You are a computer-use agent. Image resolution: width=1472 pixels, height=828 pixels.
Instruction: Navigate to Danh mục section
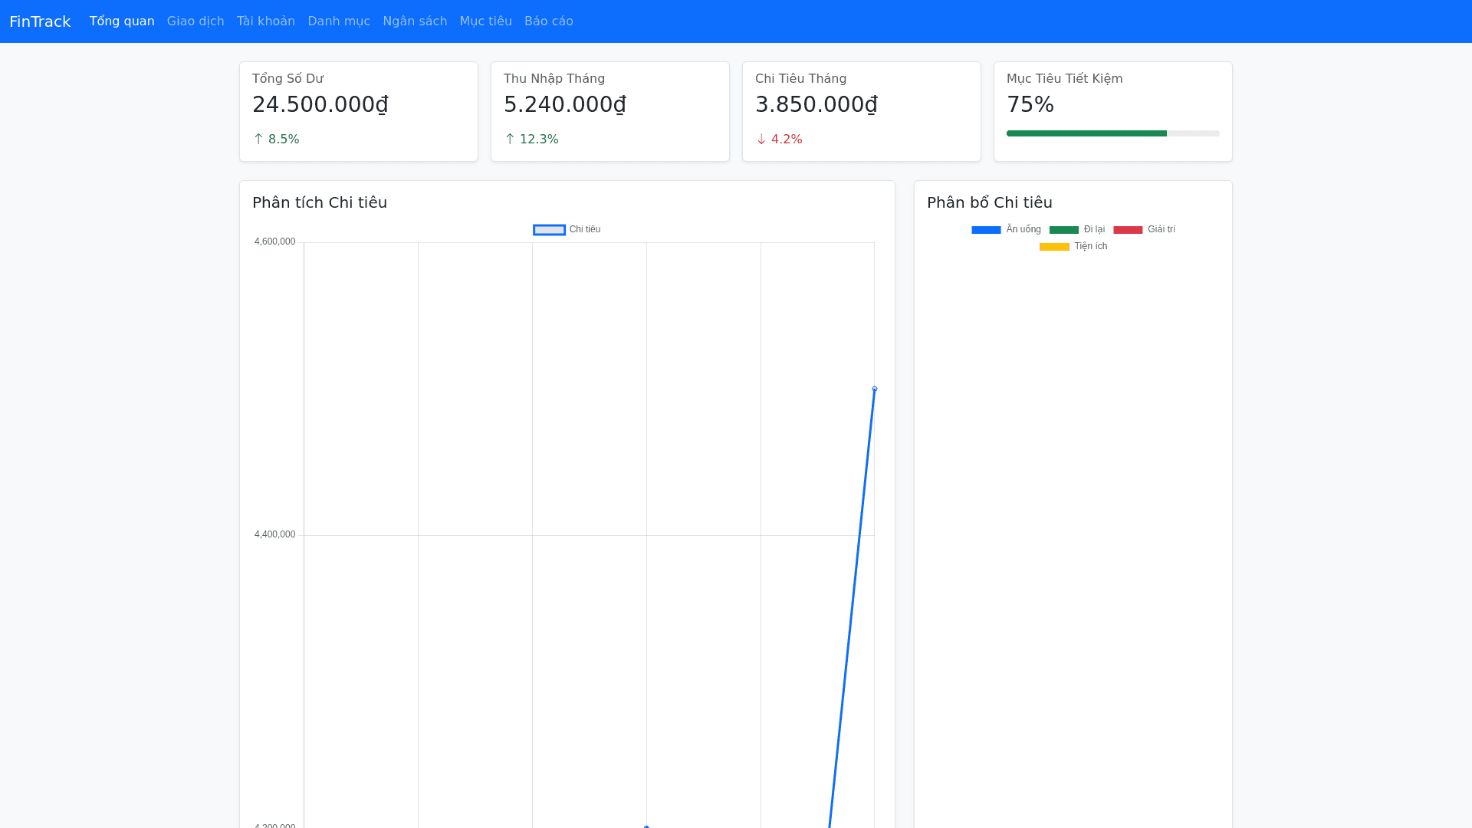pos(339,21)
